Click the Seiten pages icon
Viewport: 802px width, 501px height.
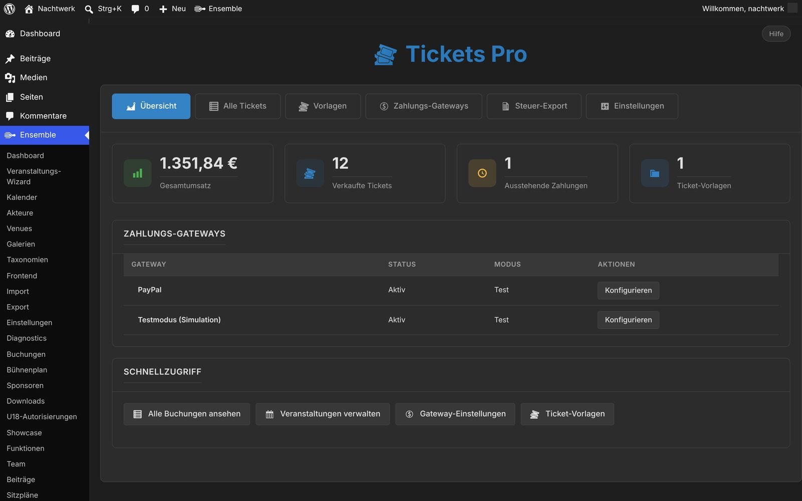[x=10, y=97]
